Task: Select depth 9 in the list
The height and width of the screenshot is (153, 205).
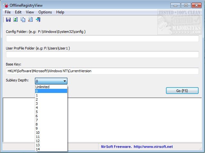Action: point(51,128)
